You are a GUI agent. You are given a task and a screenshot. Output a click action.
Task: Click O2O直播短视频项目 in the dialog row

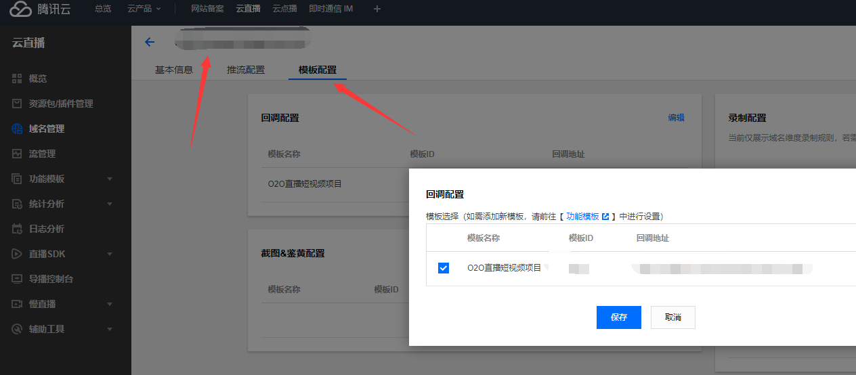(x=504, y=268)
